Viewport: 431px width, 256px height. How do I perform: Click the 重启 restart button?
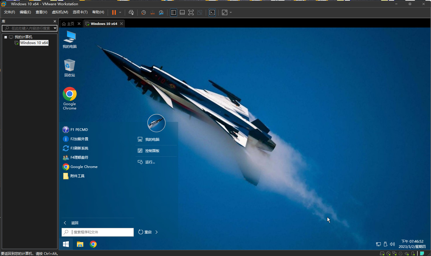click(145, 232)
